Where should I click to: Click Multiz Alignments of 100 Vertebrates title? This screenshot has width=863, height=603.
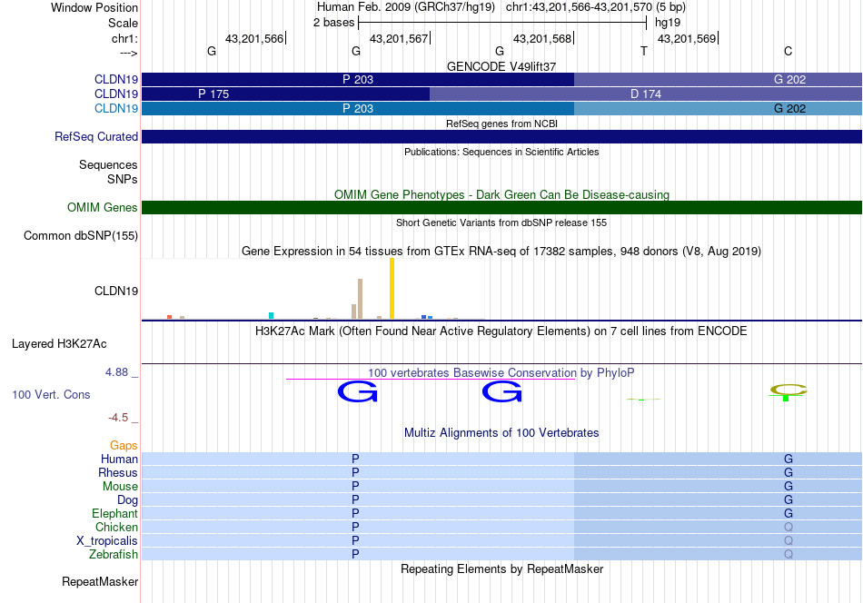(x=501, y=433)
